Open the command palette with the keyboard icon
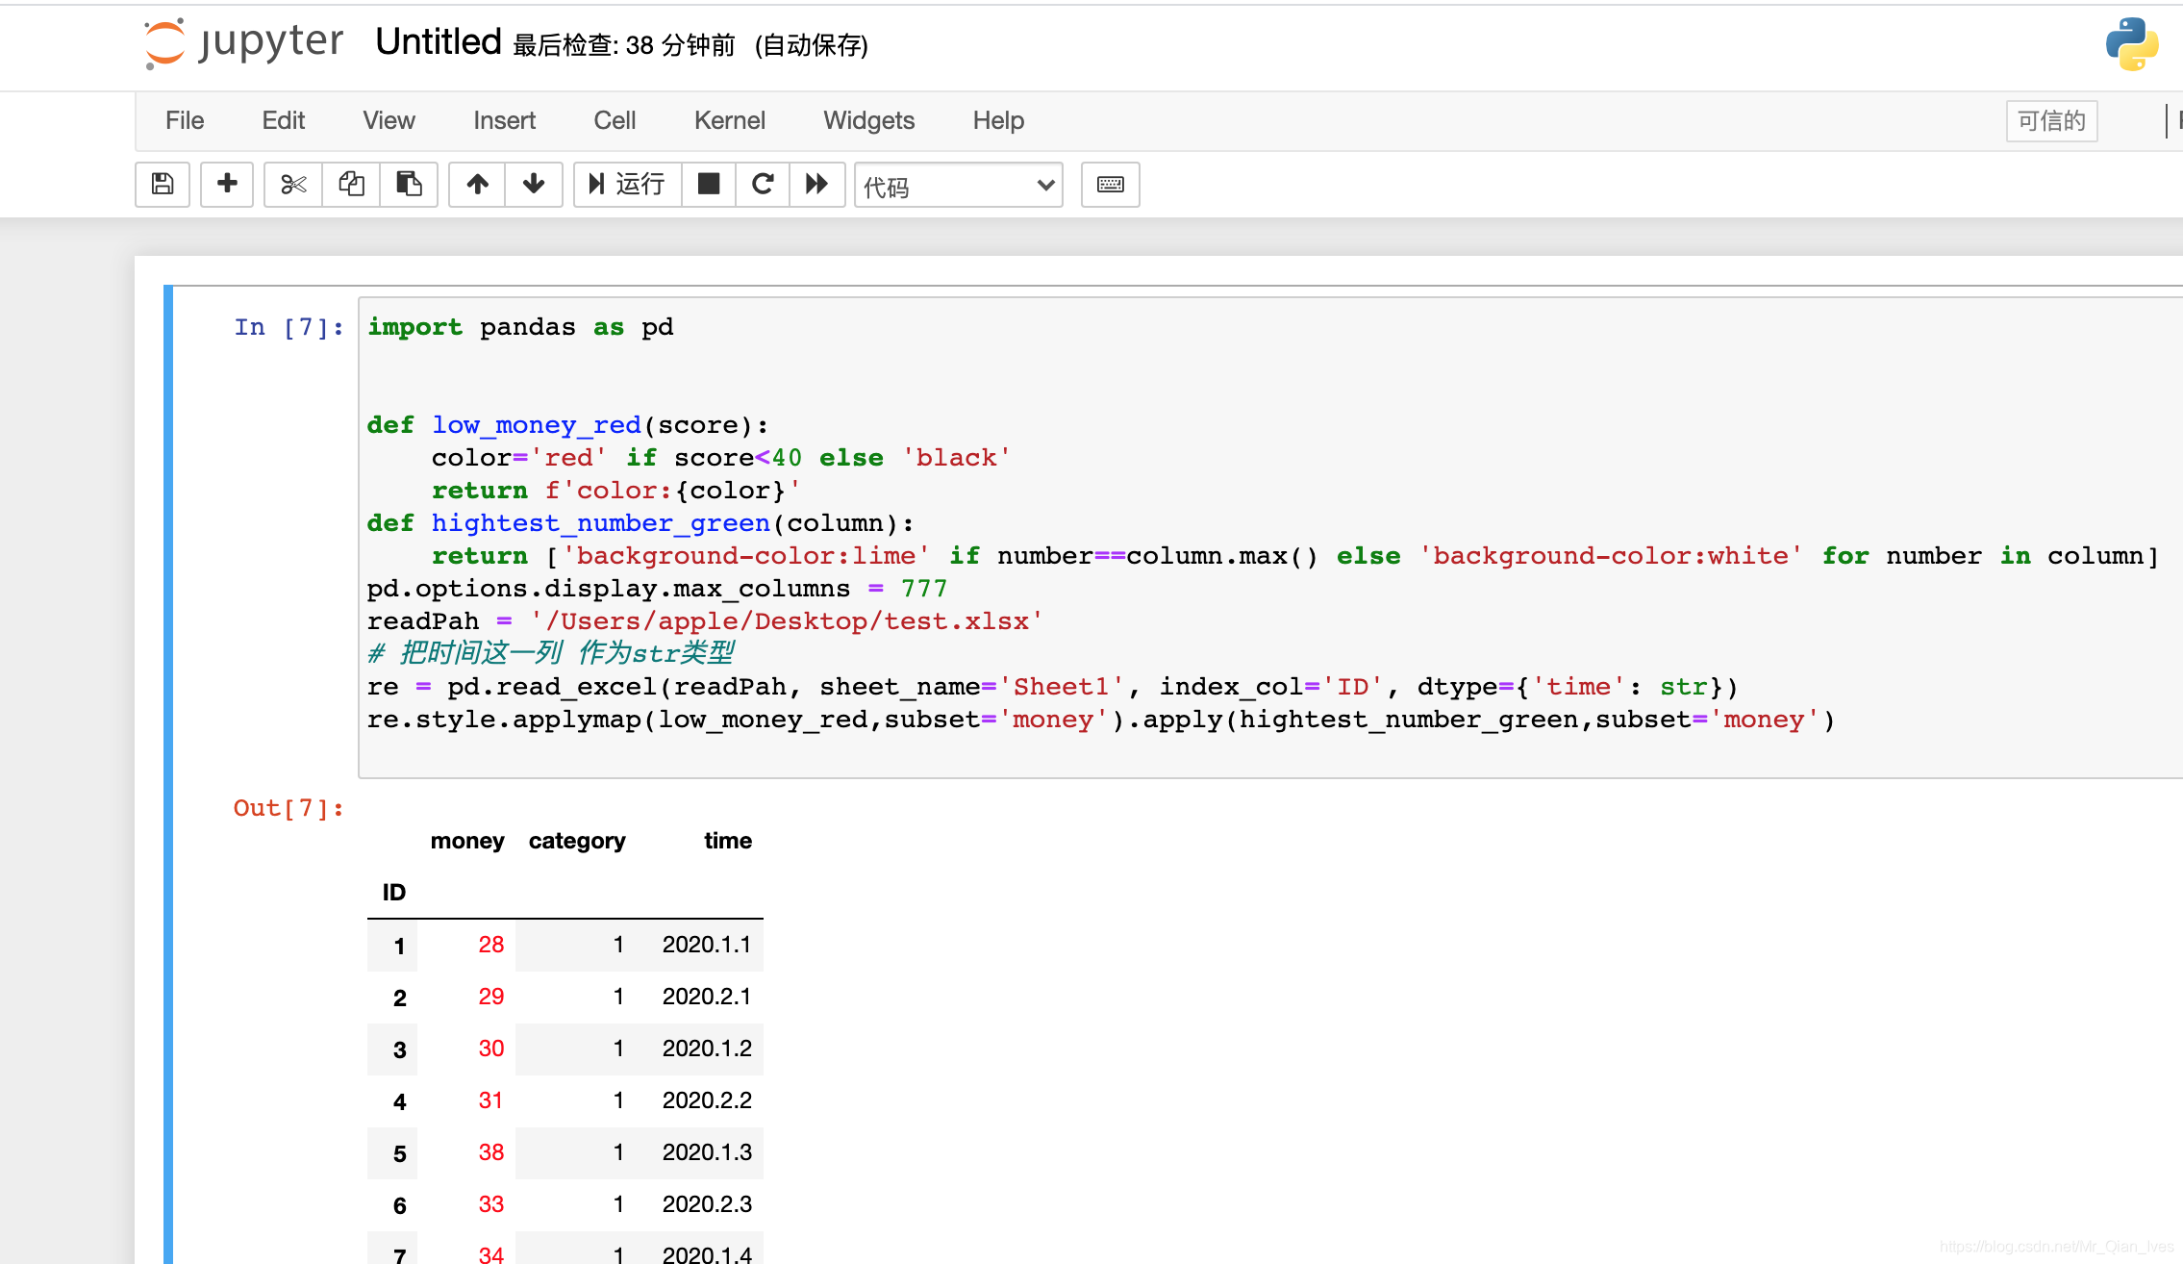The width and height of the screenshot is (2183, 1264). pyautogui.click(x=1110, y=184)
